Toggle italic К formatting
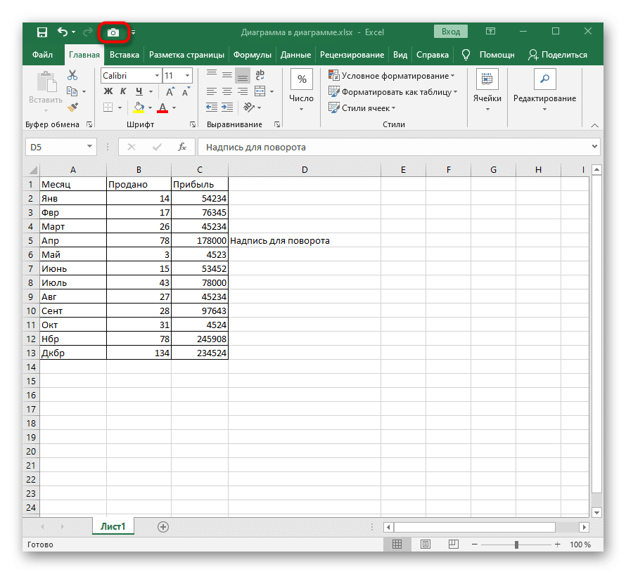The width and height of the screenshot is (626, 574). click(x=123, y=92)
